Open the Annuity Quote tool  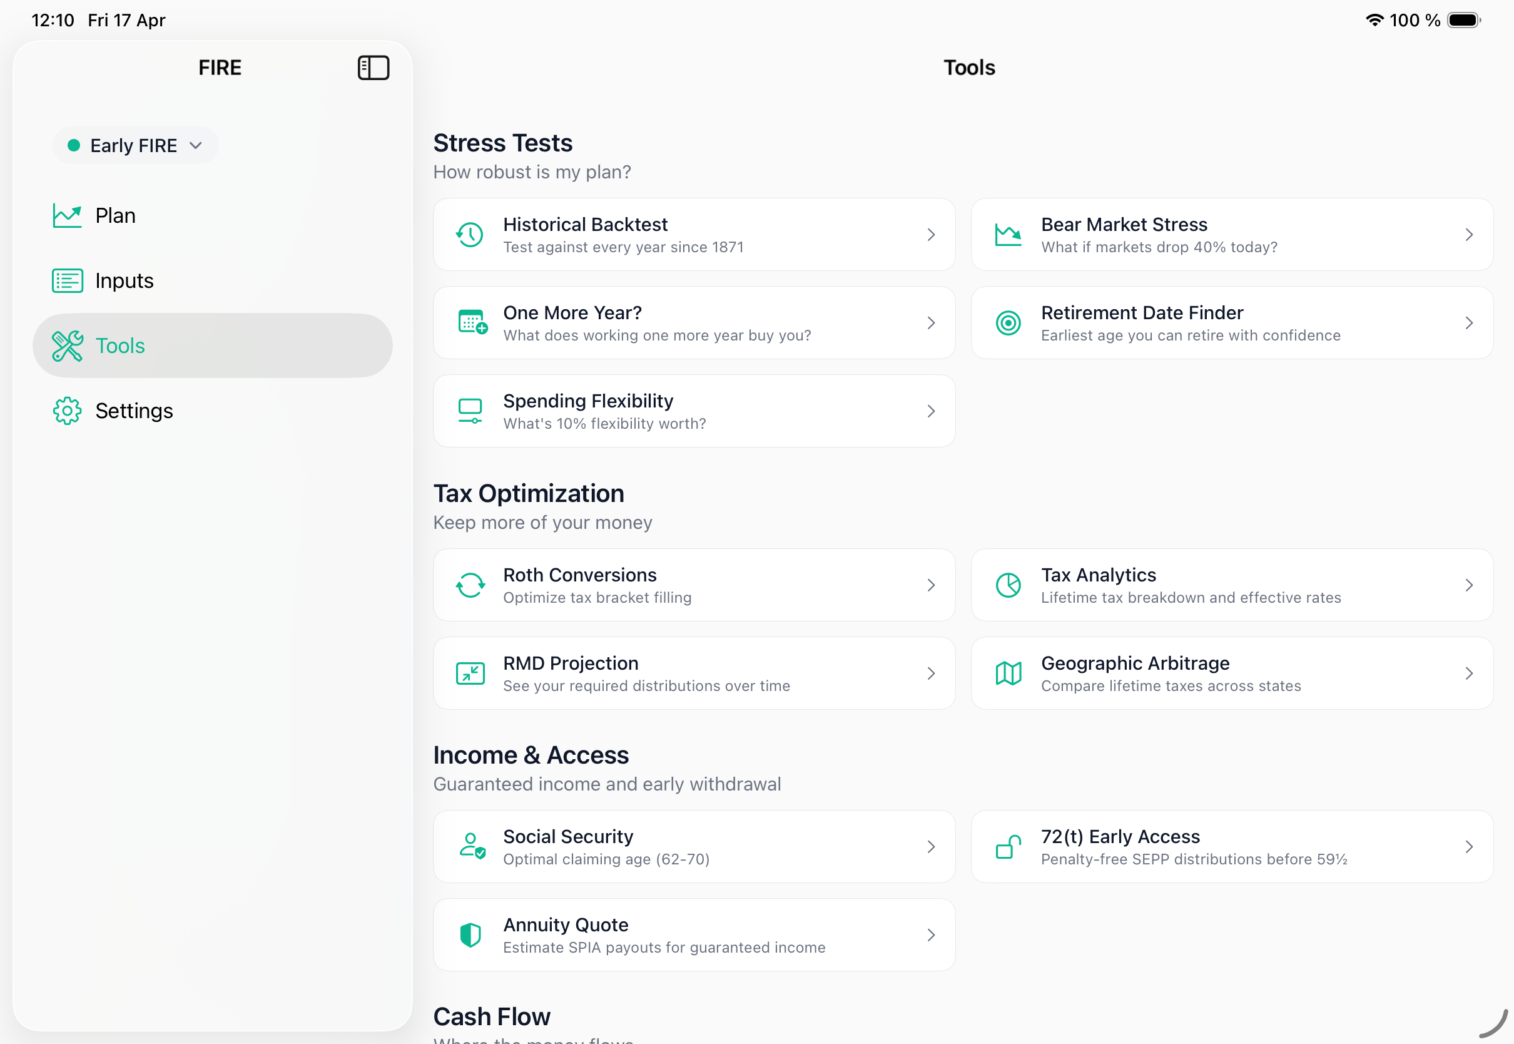coord(694,934)
